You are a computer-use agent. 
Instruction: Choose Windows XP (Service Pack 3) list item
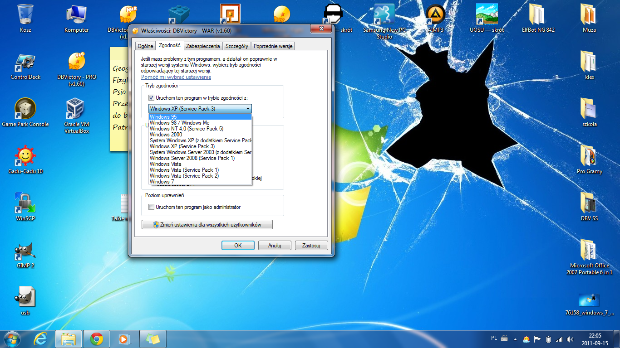[200, 146]
